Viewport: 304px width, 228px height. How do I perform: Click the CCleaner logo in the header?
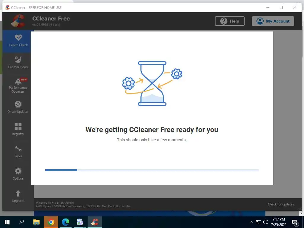tap(18, 21)
